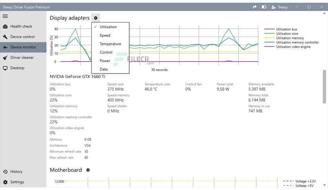Click the Utilization video engine label
The height and width of the screenshot is (190, 328).
click(x=67, y=128)
